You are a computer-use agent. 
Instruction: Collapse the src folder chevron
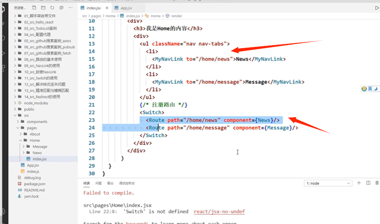pyautogui.click(x=15, y=115)
